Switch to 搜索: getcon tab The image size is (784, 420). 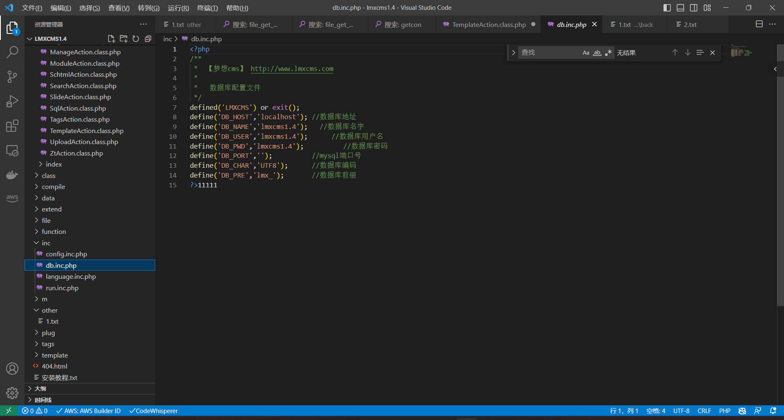pos(402,24)
